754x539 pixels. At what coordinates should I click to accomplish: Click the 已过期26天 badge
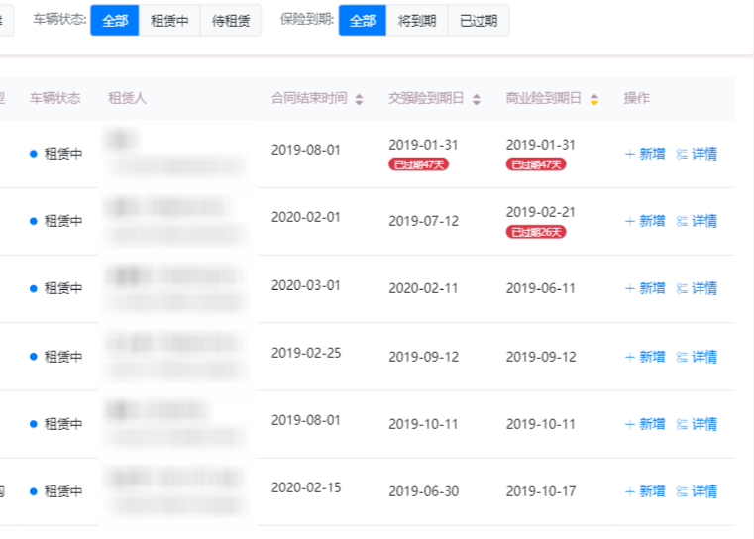click(x=536, y=232)
